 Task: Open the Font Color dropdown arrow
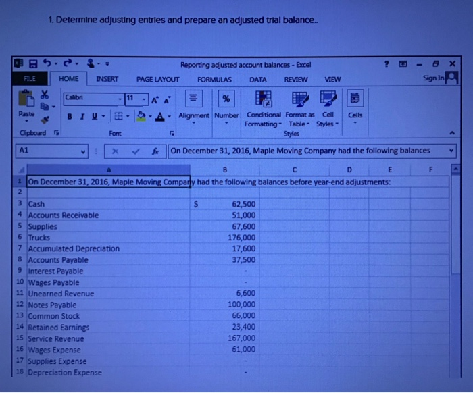point(169,116)
